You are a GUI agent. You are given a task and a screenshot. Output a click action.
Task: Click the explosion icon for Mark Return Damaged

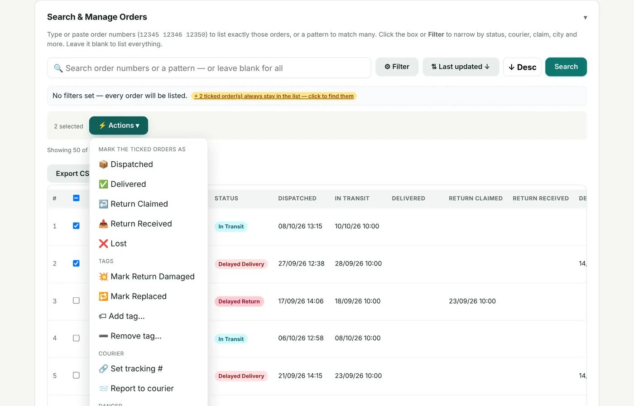103,276
